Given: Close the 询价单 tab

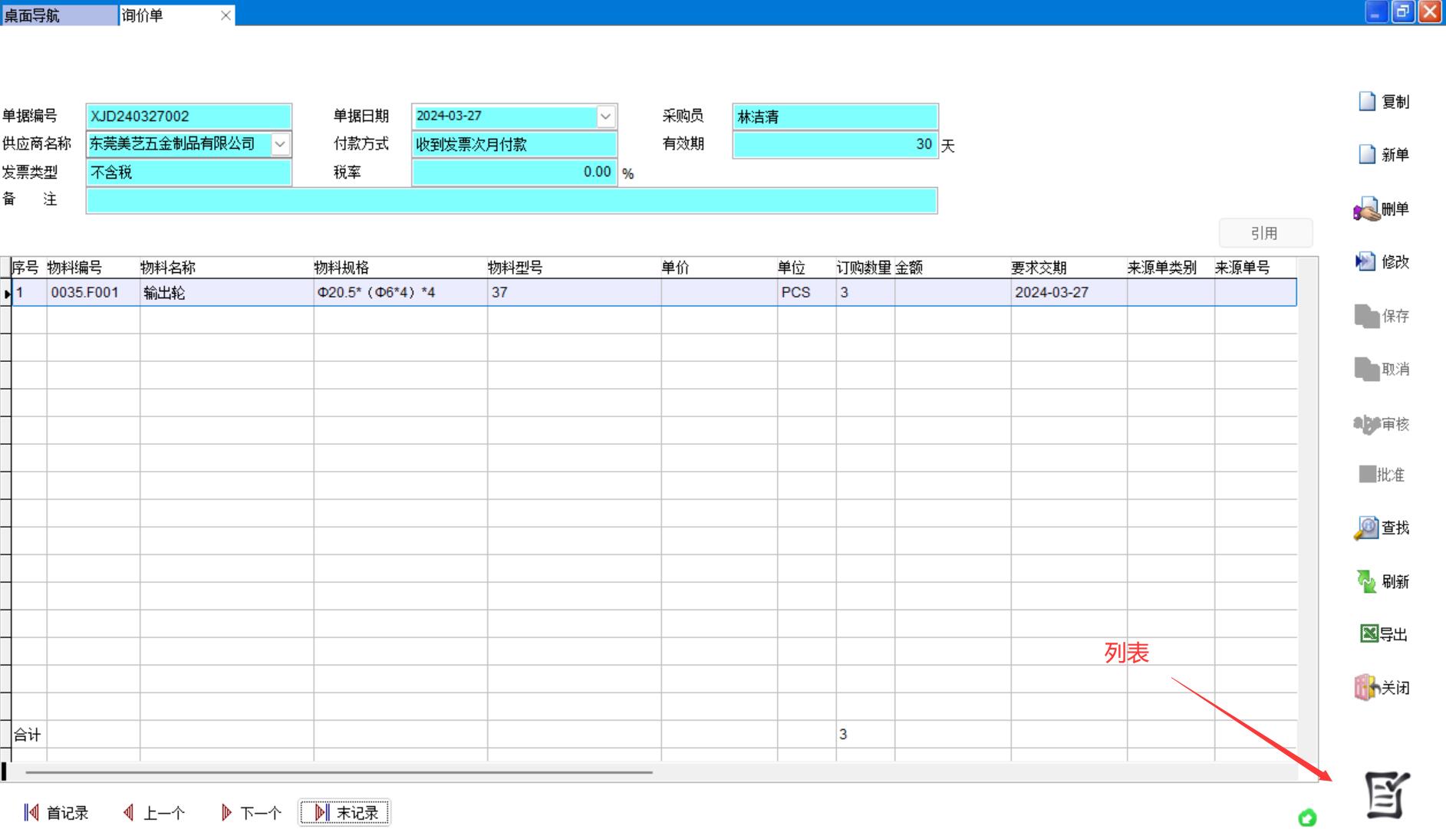Looking at the screenshot, I should pyautogui.click(x=226, y=15).
